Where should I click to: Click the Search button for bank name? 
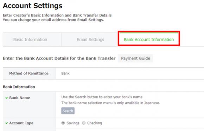tap(68, 111)
